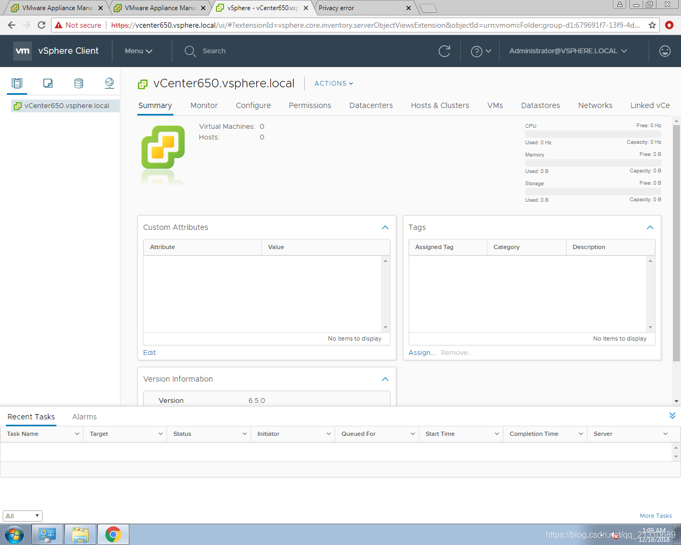Switch to the VMs tab

click(x=495, y=105)
